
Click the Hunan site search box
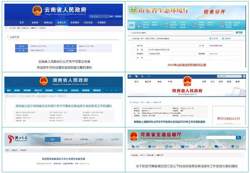click(112, 90)
